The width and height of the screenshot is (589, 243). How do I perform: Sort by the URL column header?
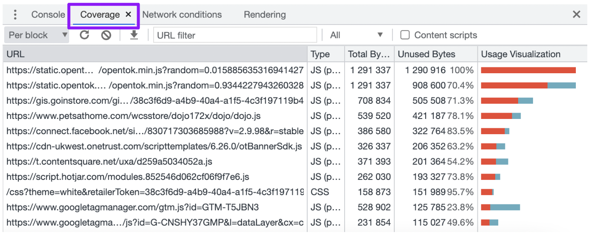pos(155,54)
